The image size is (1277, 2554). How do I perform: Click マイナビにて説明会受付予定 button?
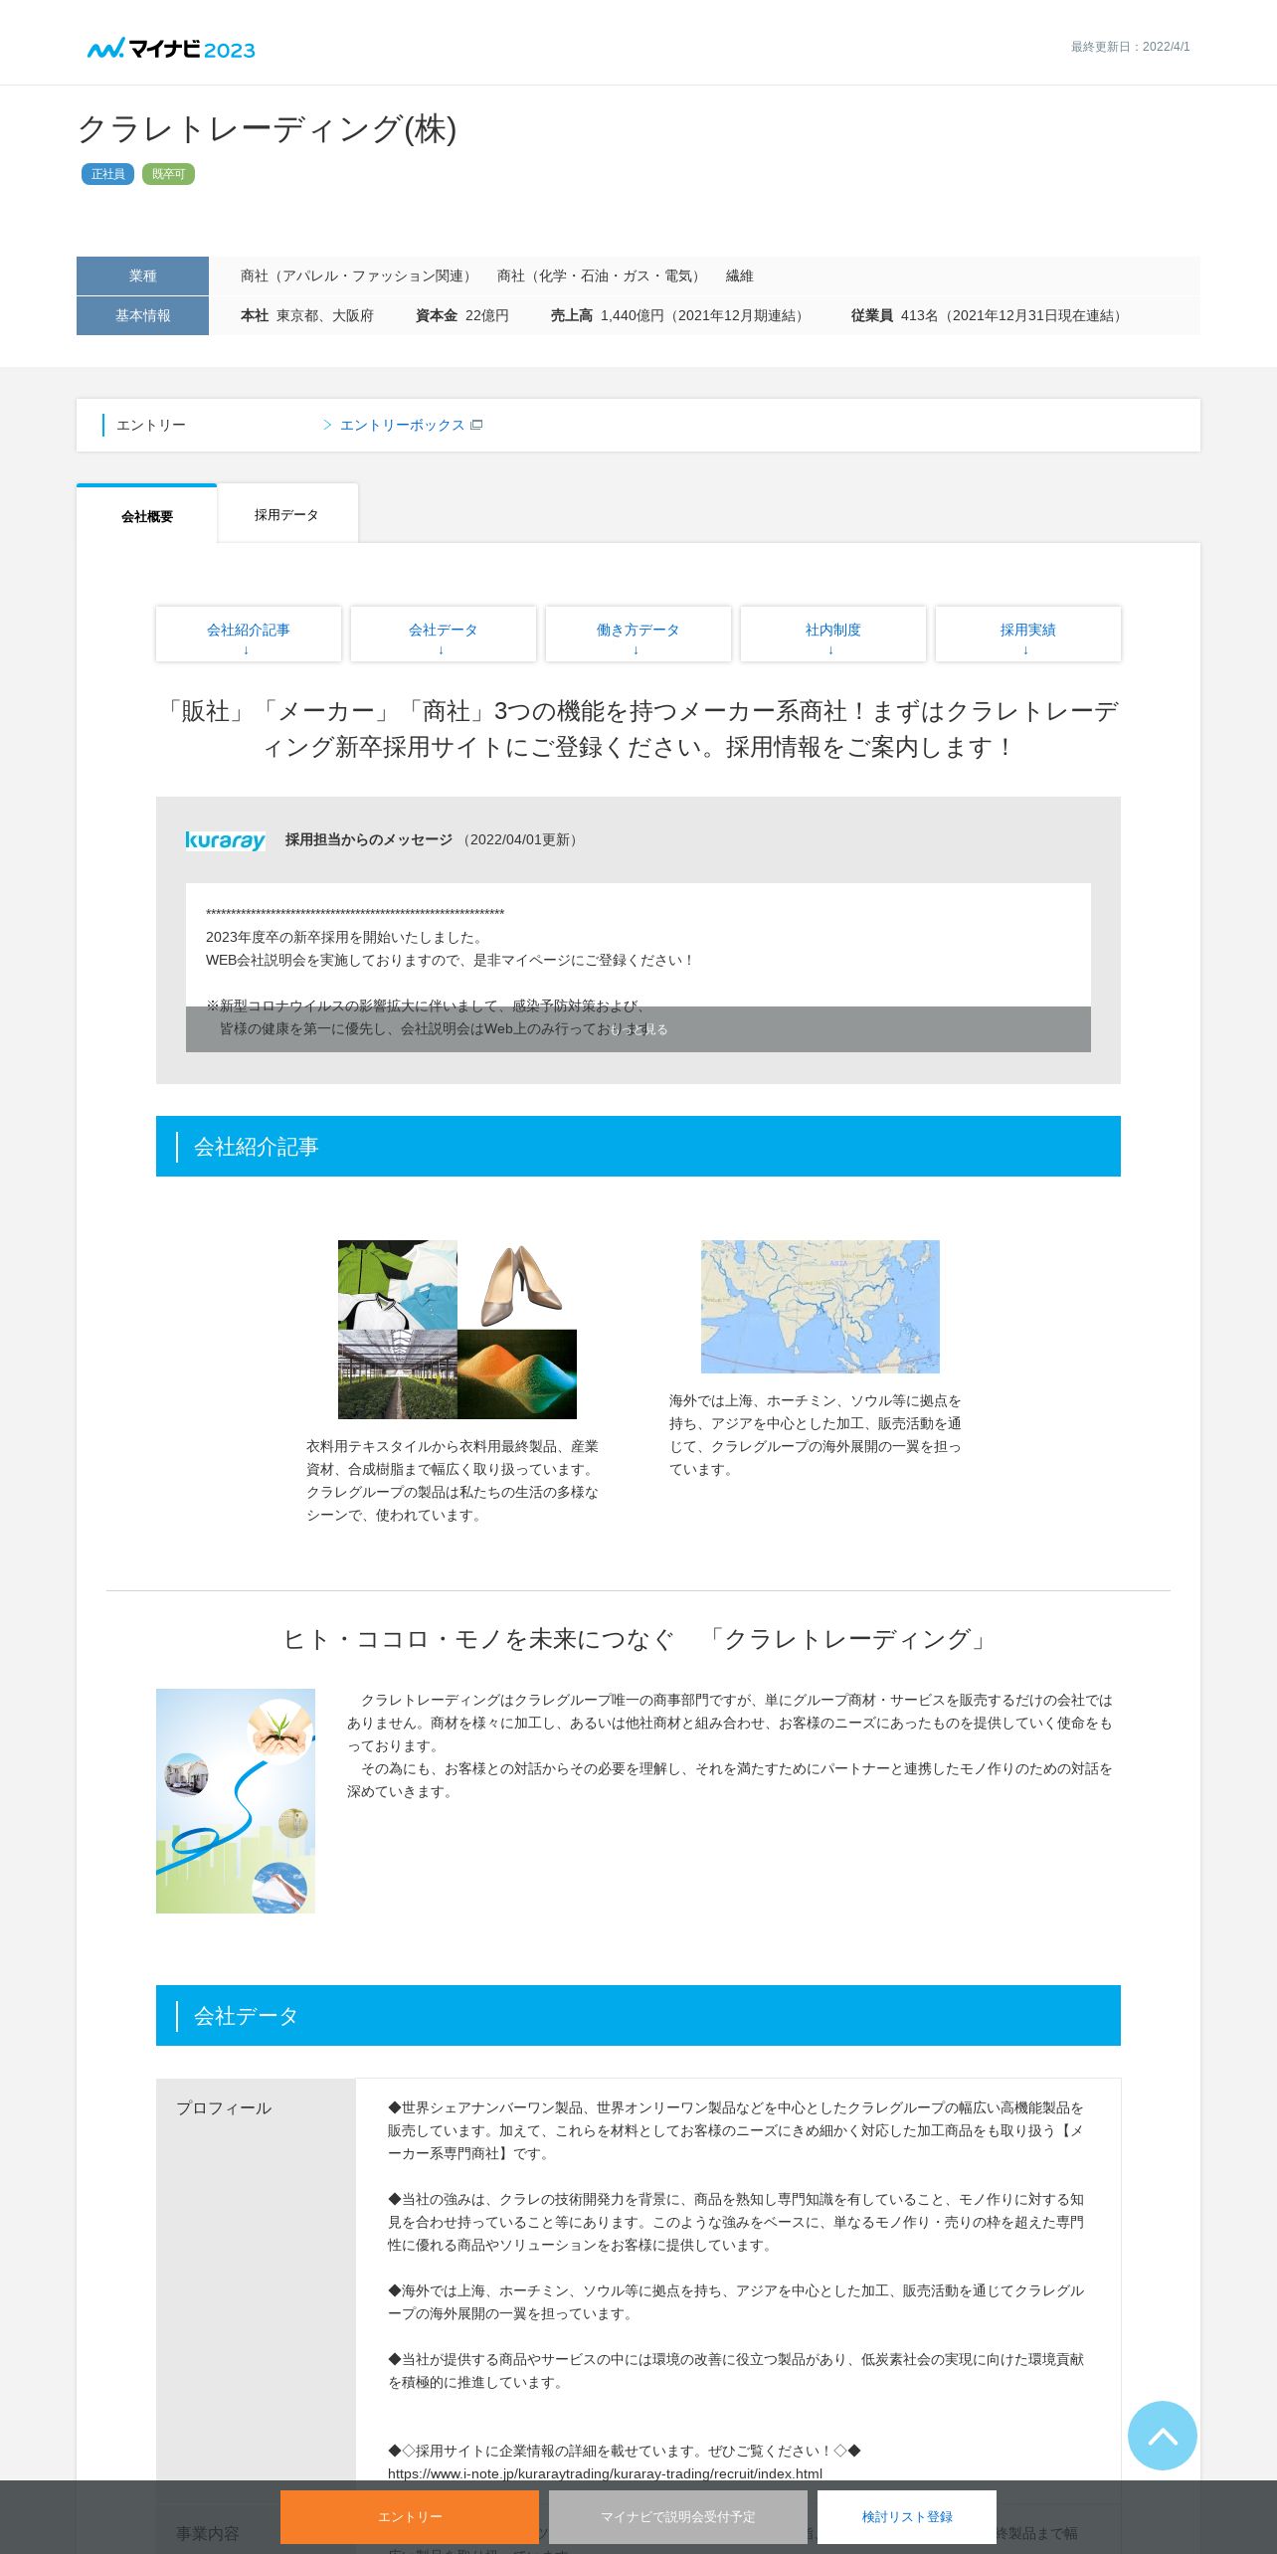click(678, 2516)
